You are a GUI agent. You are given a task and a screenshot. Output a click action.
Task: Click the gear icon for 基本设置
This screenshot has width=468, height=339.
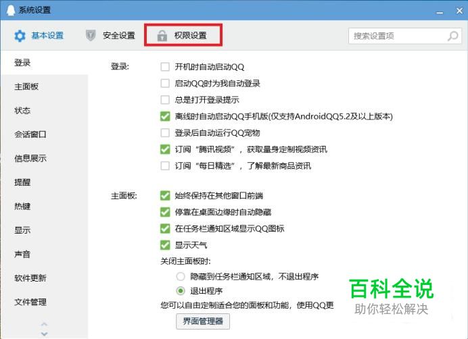click(x=20, y=36)
